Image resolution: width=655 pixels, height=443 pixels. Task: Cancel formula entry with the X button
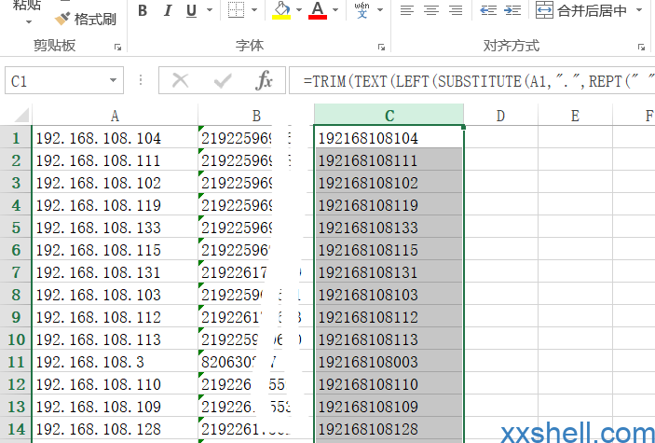tap(181, 81)
